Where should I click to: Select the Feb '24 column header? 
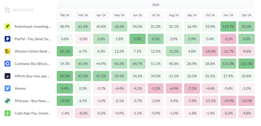tap(65, 15)
